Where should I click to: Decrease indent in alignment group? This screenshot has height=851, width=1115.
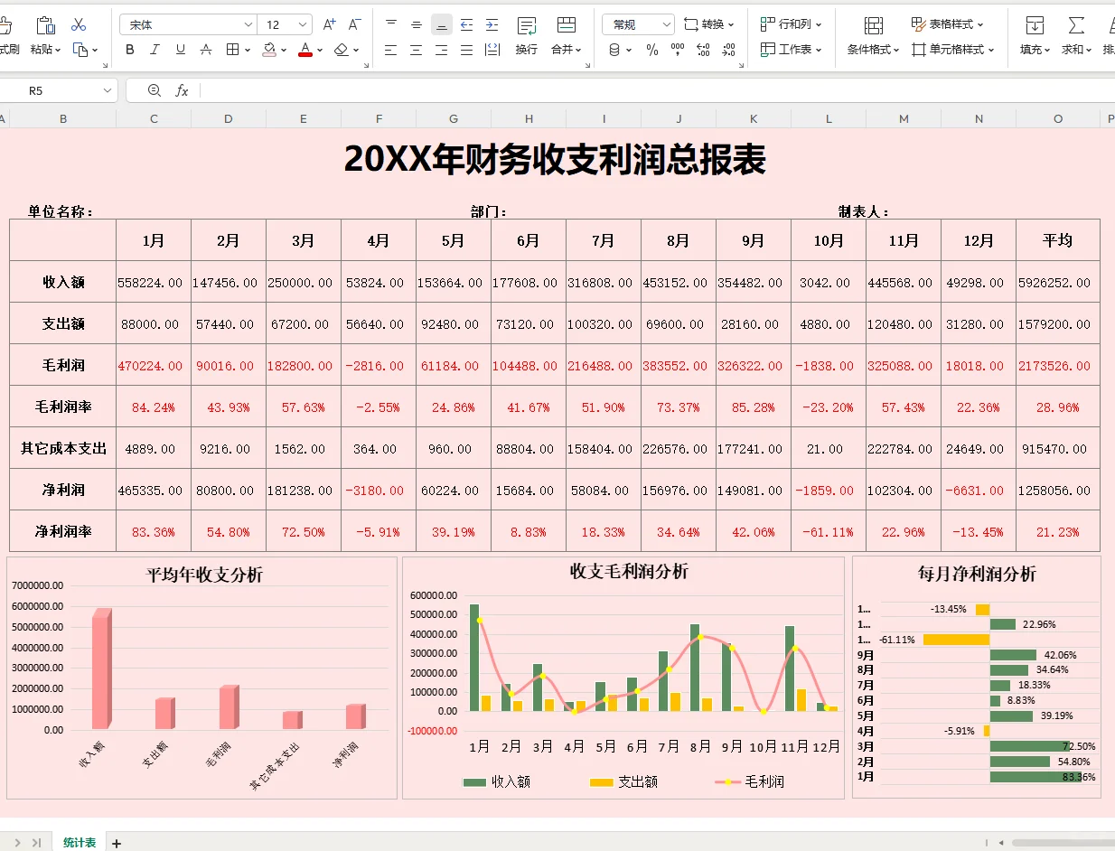click(x=466, y=24)
